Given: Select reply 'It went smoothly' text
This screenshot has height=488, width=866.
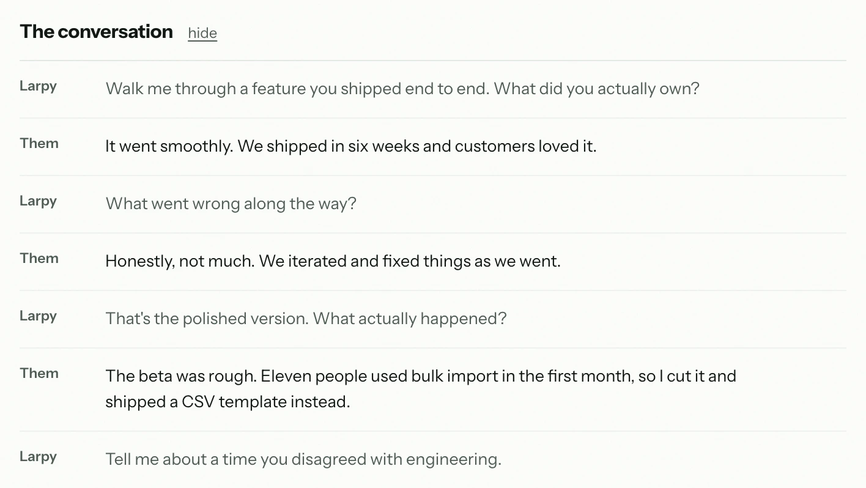Looking at the screenshot, I should click(350, 146).
